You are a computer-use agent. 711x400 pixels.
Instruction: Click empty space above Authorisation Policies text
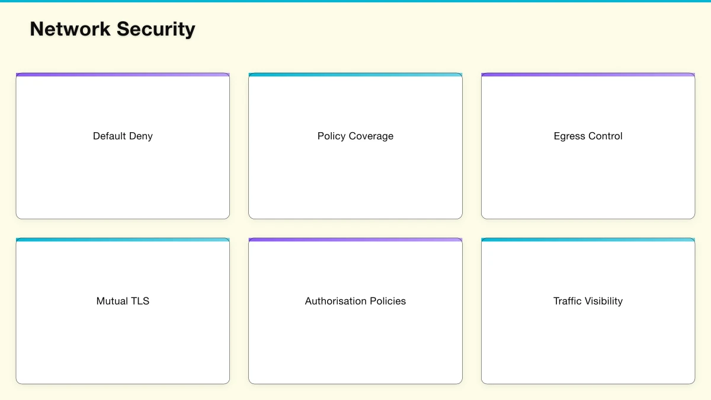tap(355, 267)
